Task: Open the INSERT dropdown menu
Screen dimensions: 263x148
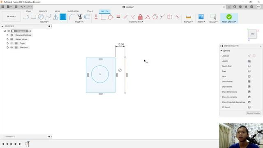Action: (x=201, y=22)
